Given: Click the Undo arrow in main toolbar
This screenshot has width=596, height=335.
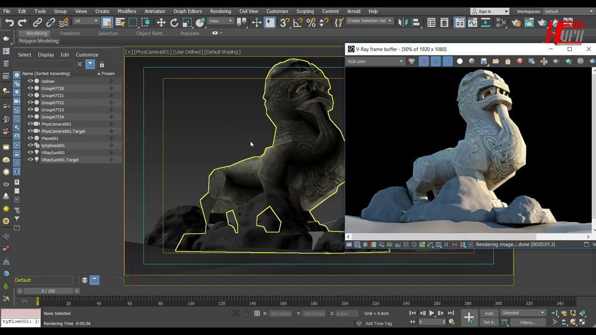Looking at the screenshot, I should point(9,22).
